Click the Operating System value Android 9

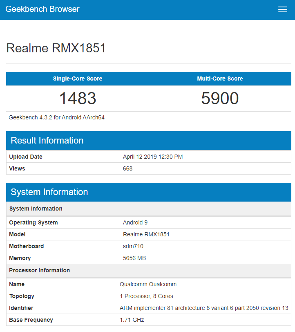(135, 223)
